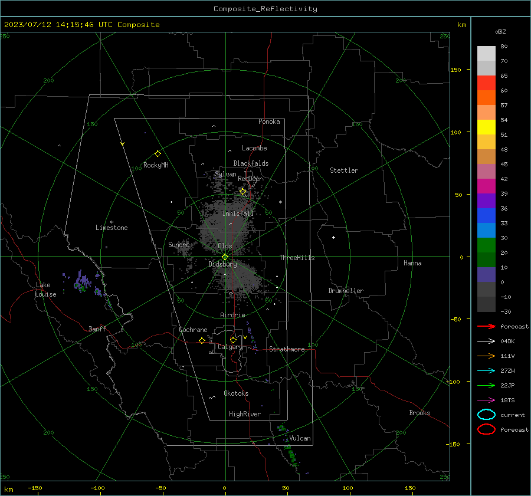Click the Lake Louise label
Image resolution: width=531 pixels, height=496 pixels.
(x=45, y=290)
